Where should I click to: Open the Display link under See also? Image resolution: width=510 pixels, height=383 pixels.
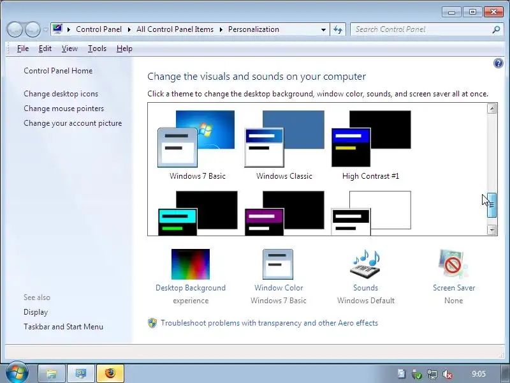[x=36, y=312]
